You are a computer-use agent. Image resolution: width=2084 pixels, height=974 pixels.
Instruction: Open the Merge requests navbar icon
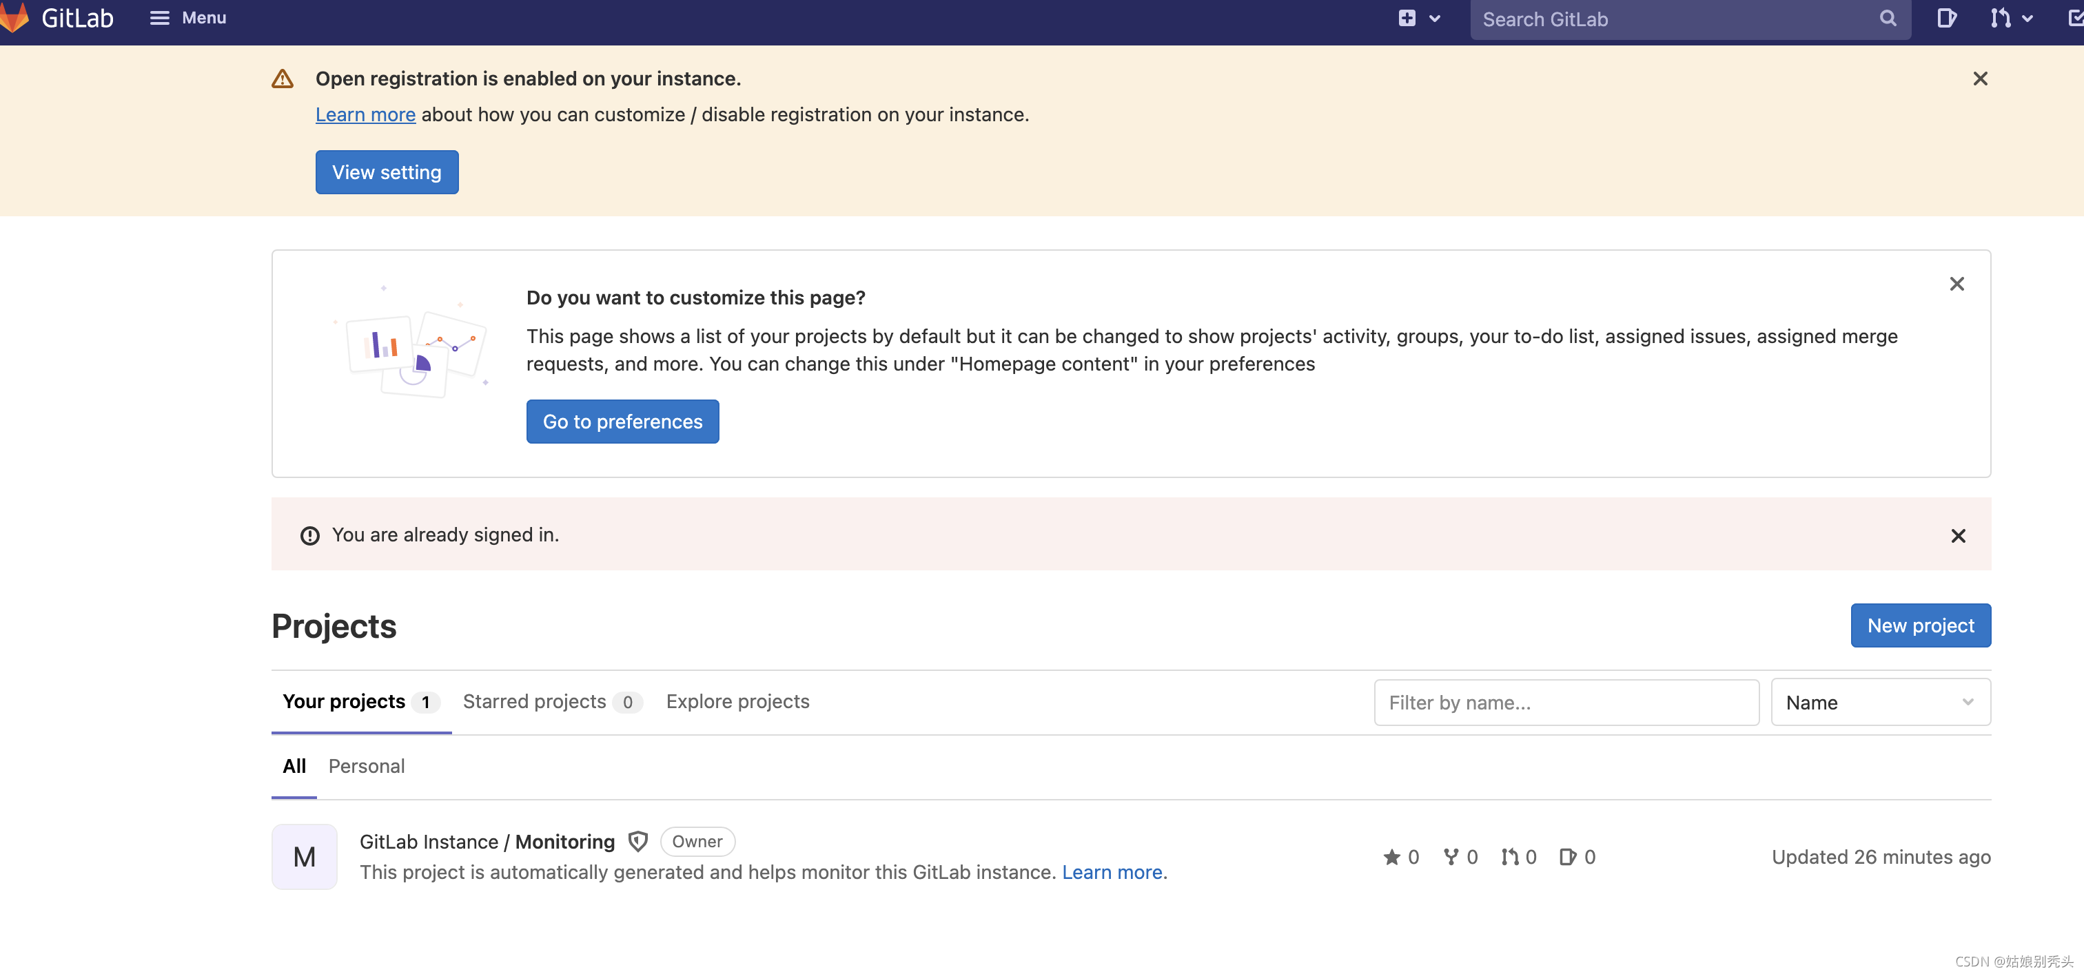coord(2000,18)
